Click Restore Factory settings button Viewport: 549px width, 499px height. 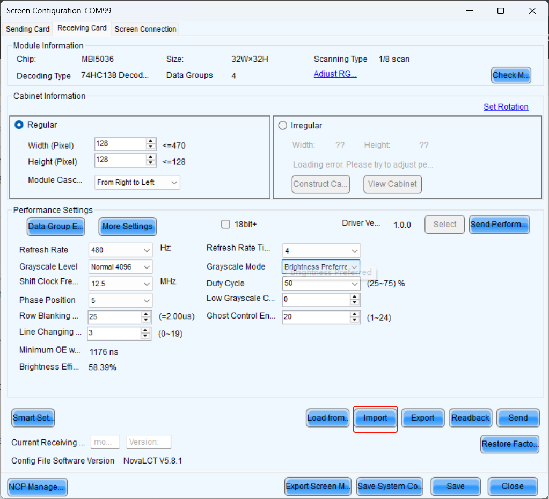click(x=509, y=444)
